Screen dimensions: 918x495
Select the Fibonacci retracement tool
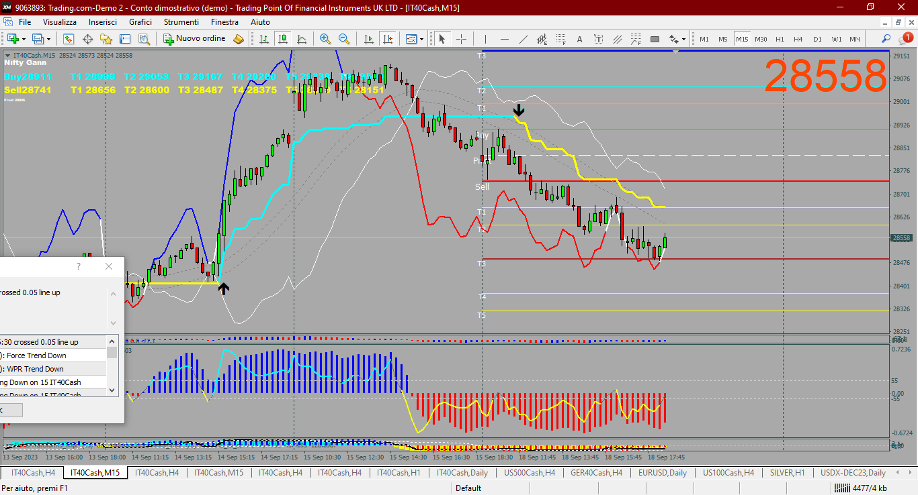tap(560, 39)
